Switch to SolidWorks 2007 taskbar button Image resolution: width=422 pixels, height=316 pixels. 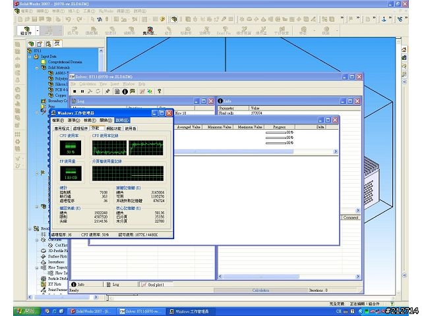pos(91,311)
